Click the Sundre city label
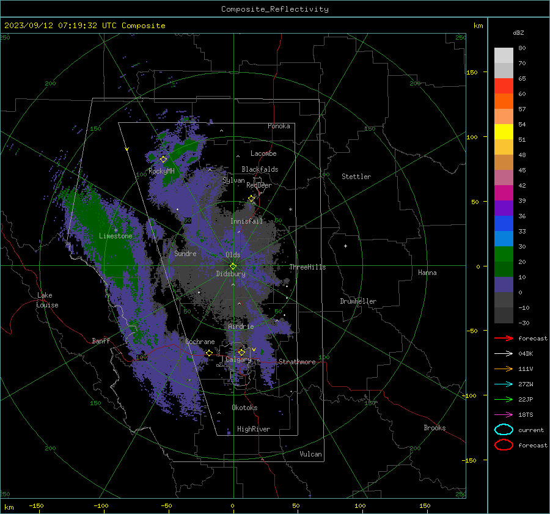Viewport: 550px width, 514px height. coord(185,253)
